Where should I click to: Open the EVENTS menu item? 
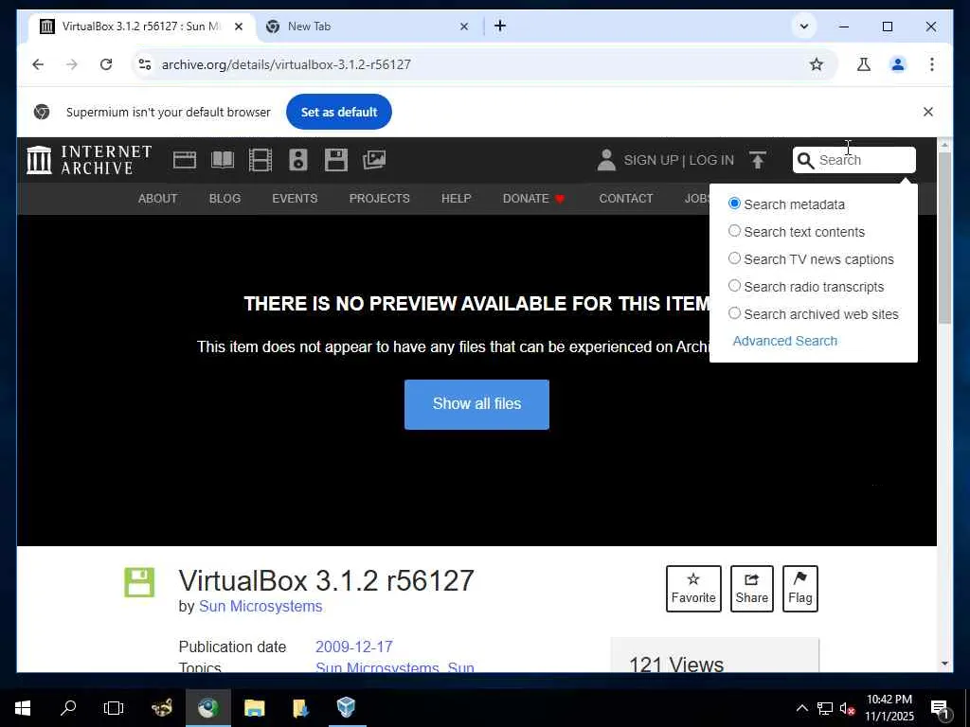295,199
